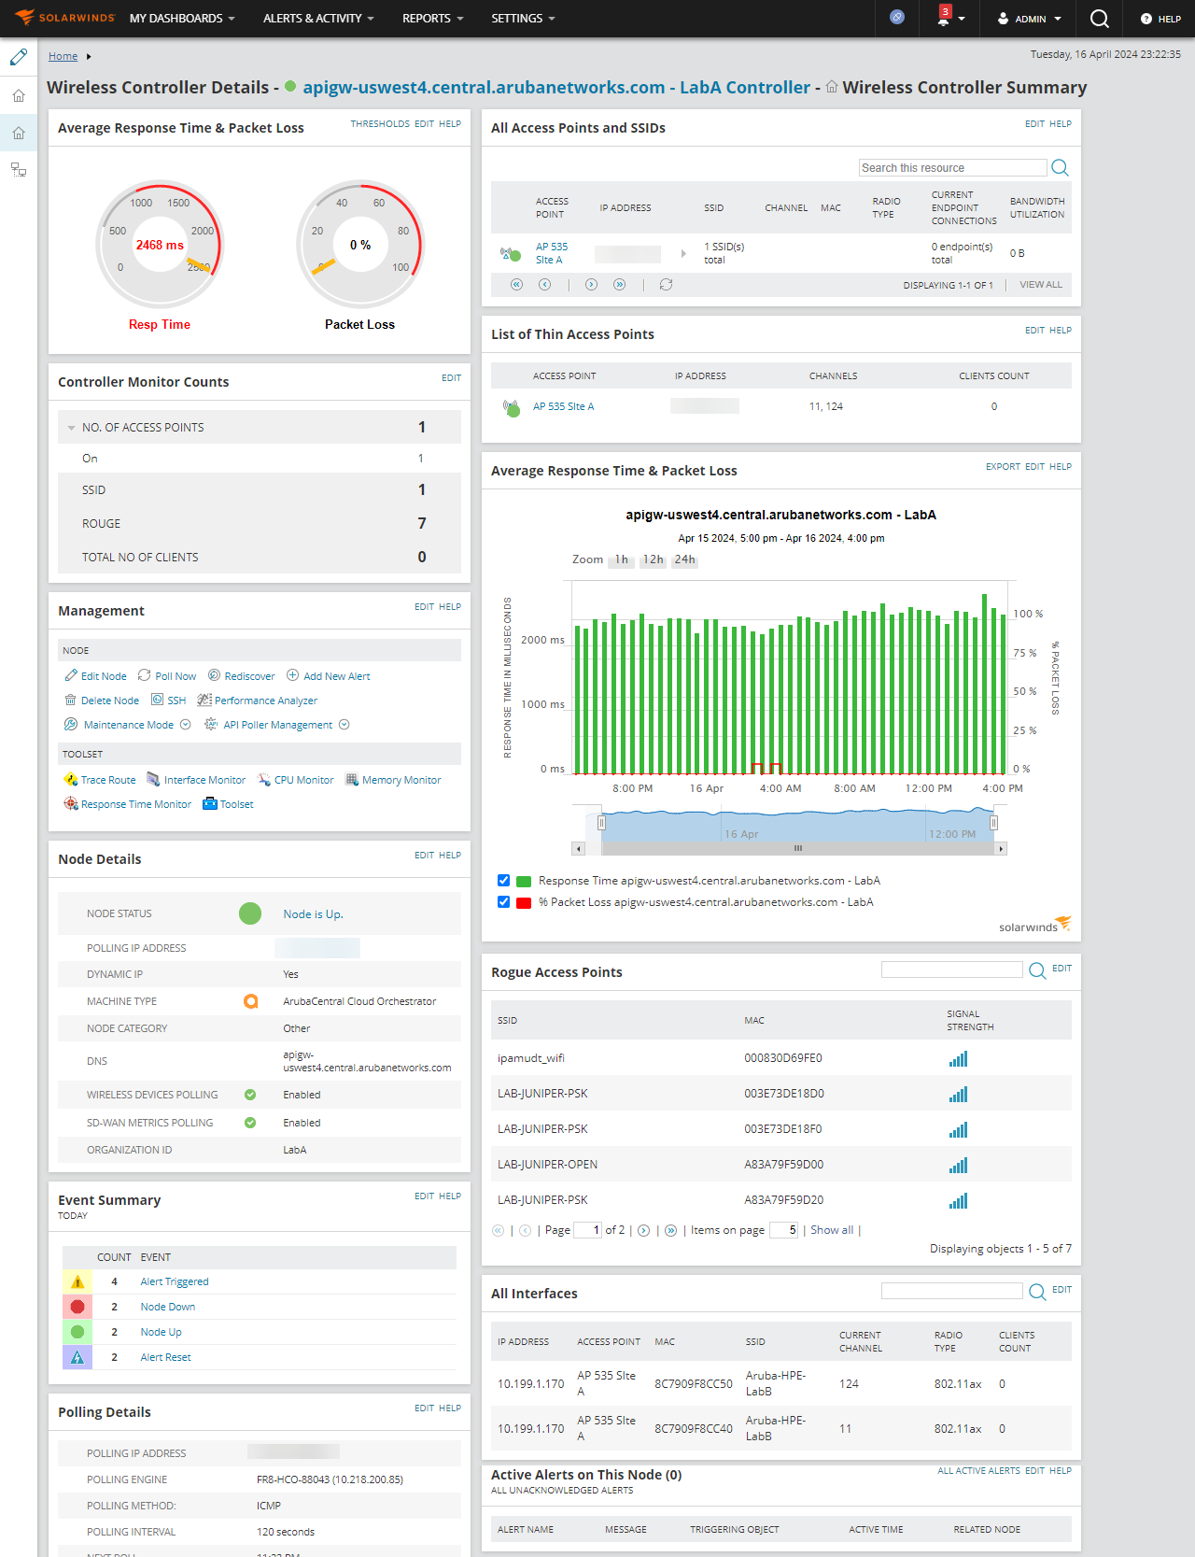The image size is (1195, 1557).
Task: Go to first page in Access Points pager
Action: tap(516, 285)
